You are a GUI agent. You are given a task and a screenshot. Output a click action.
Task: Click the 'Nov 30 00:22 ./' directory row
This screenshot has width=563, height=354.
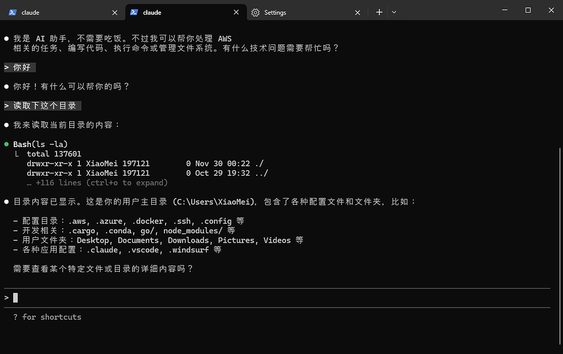[x=145, y=164]
